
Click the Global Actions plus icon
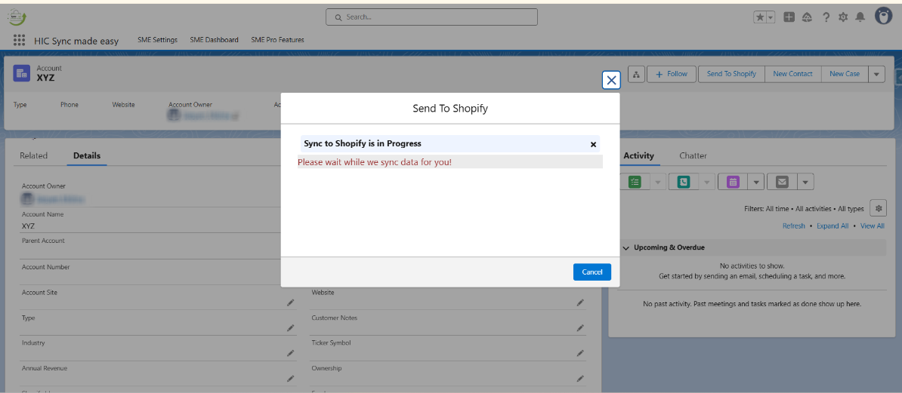[x=789, y=17]
